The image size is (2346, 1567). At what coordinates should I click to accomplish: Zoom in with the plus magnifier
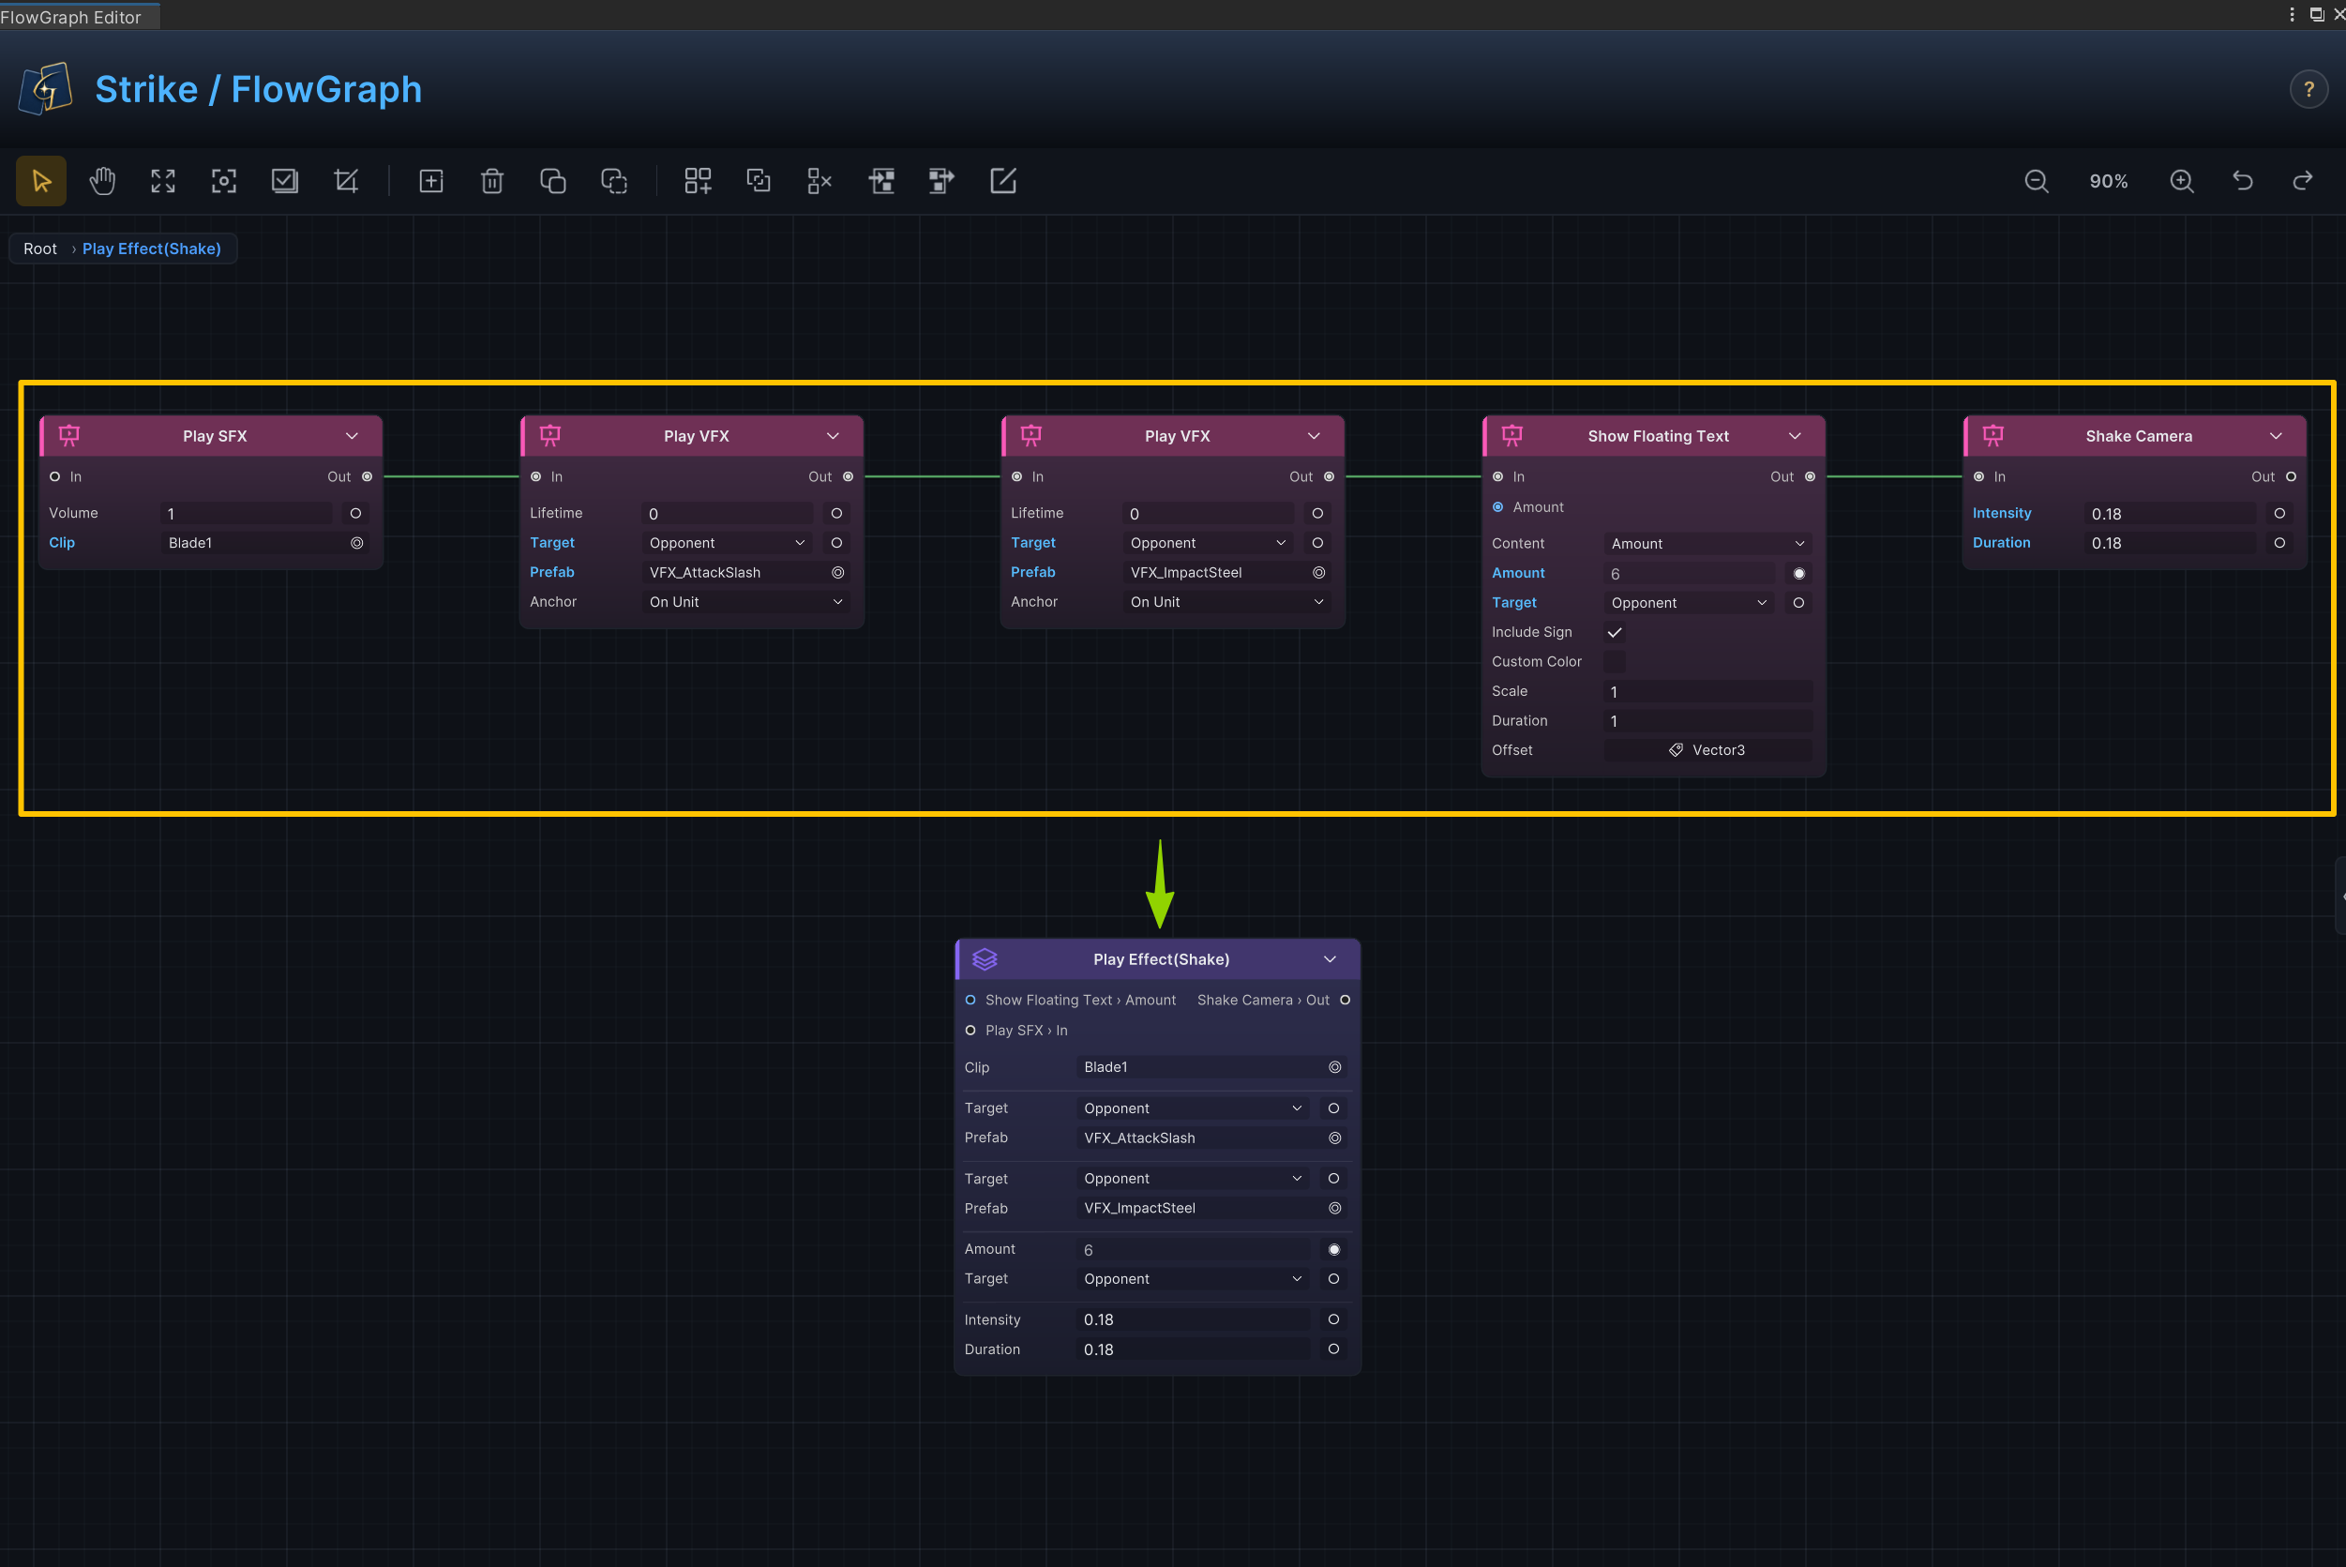(2181, 181)
